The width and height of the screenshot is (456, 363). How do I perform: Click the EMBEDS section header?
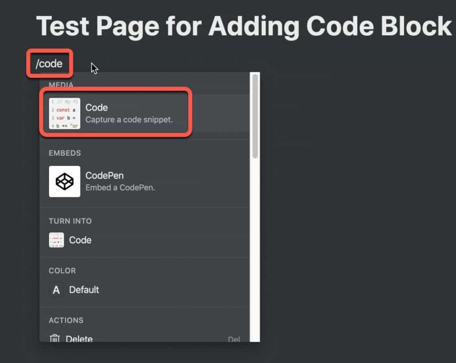(x=65, y=153)
